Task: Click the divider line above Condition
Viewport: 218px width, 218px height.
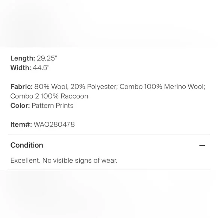Action: click(x=109, y=134)
